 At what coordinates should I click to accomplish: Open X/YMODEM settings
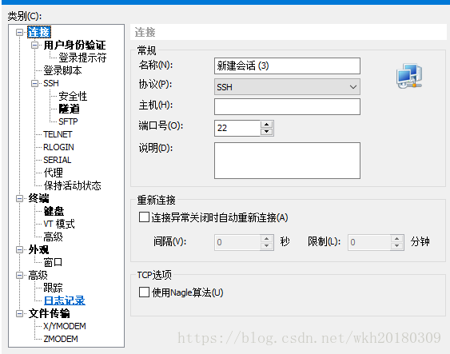point(65,326)
